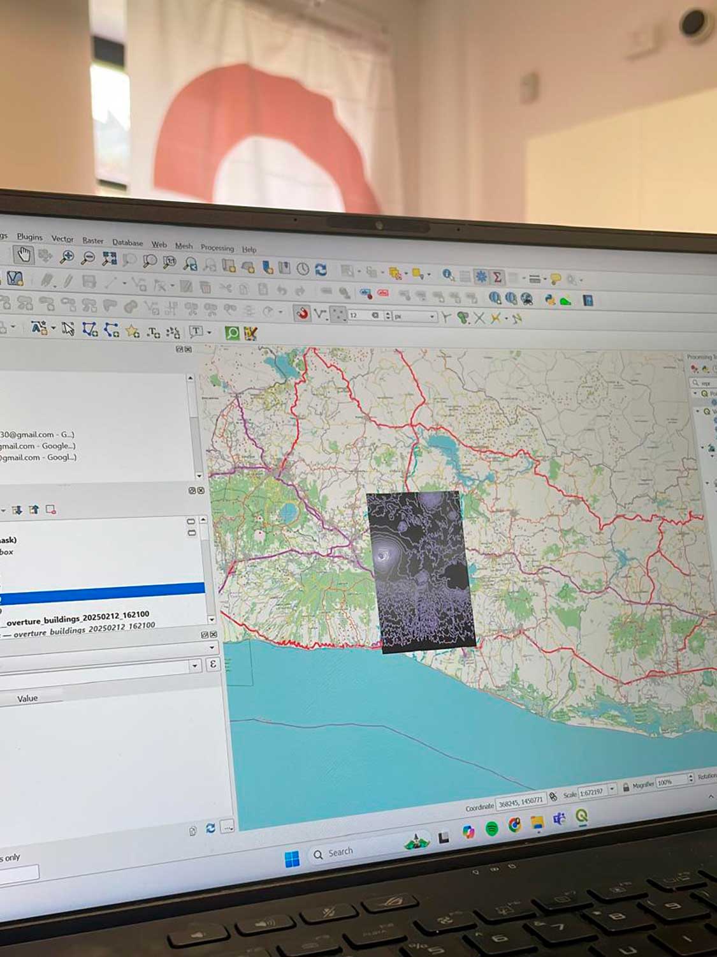Refresh the map canvas from the toolbar
This screenshot has height=957, width=717.
321,269
